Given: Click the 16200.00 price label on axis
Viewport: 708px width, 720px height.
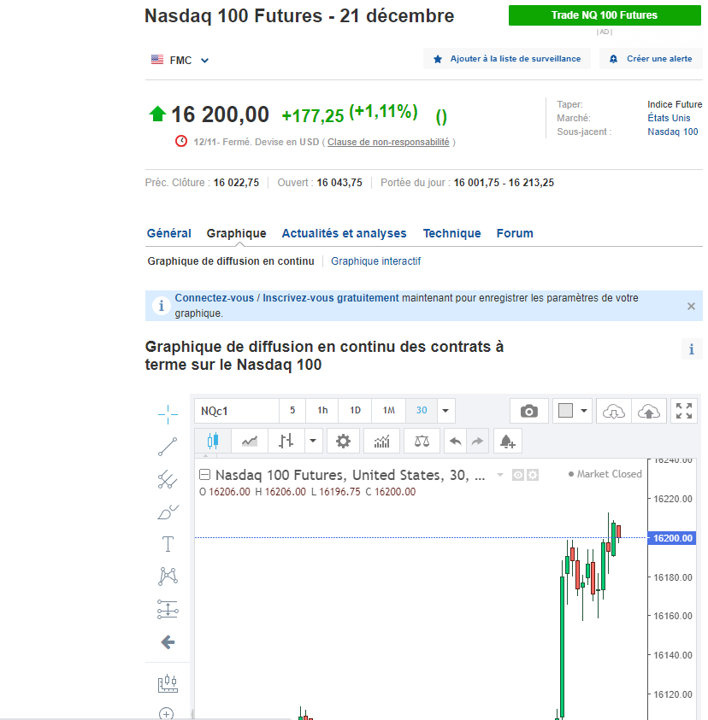Looking at the screenshot, I should [x=672, y=538].
